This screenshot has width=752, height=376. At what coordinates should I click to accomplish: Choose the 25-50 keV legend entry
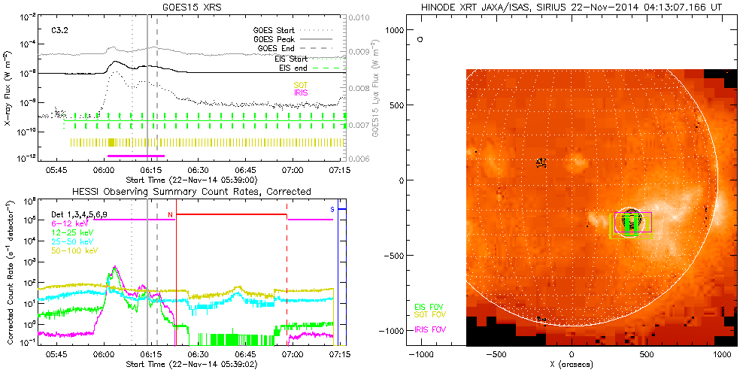click(x=70, y=241)
